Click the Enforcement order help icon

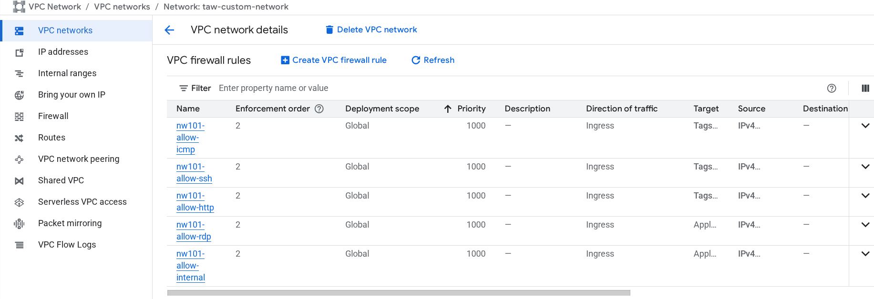tap(319, 109)
